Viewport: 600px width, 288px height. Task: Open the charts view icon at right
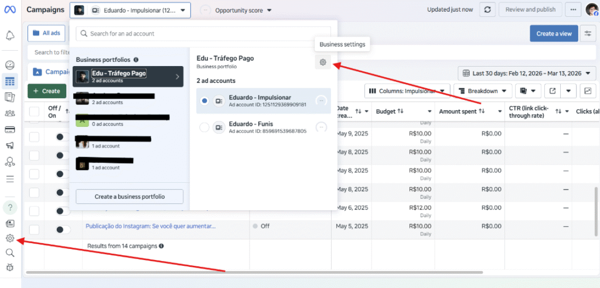(587, 91)
